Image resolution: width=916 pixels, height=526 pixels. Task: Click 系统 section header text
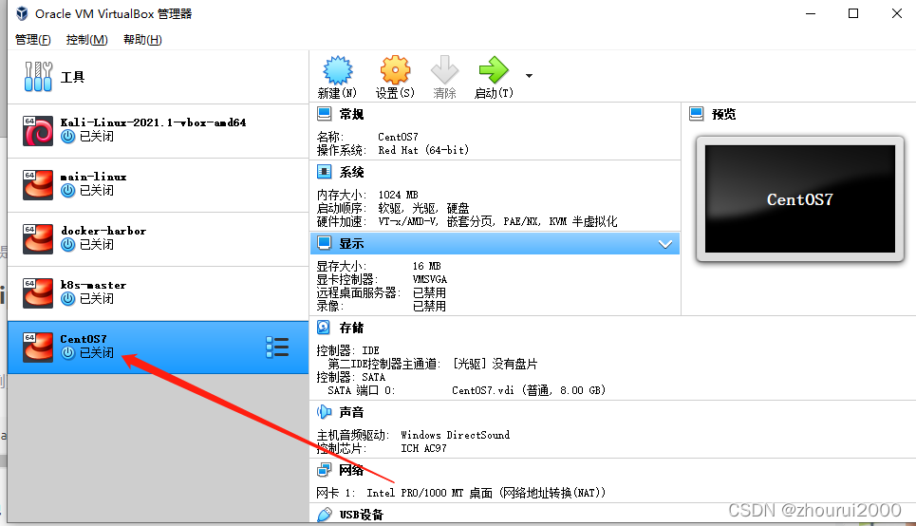tap(351, 173)
